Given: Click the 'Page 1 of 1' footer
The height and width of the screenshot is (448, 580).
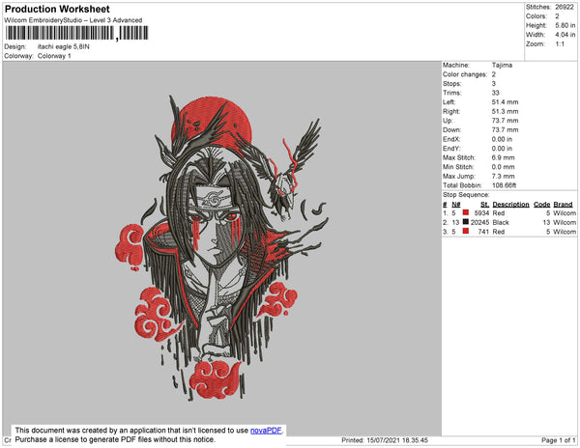Looking at the screenshot, I should 558,440.
